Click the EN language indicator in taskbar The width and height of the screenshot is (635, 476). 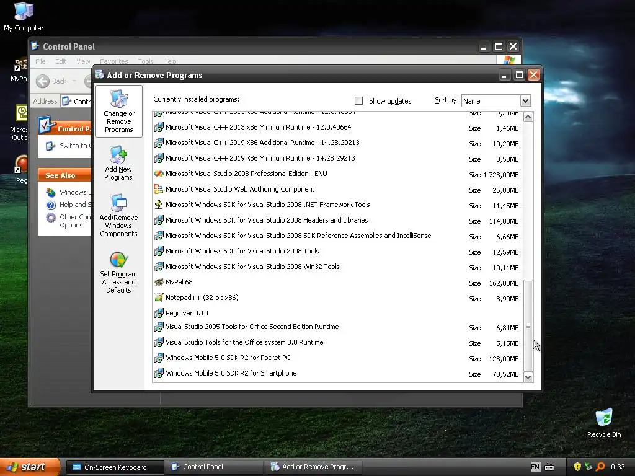click(535, 467)
